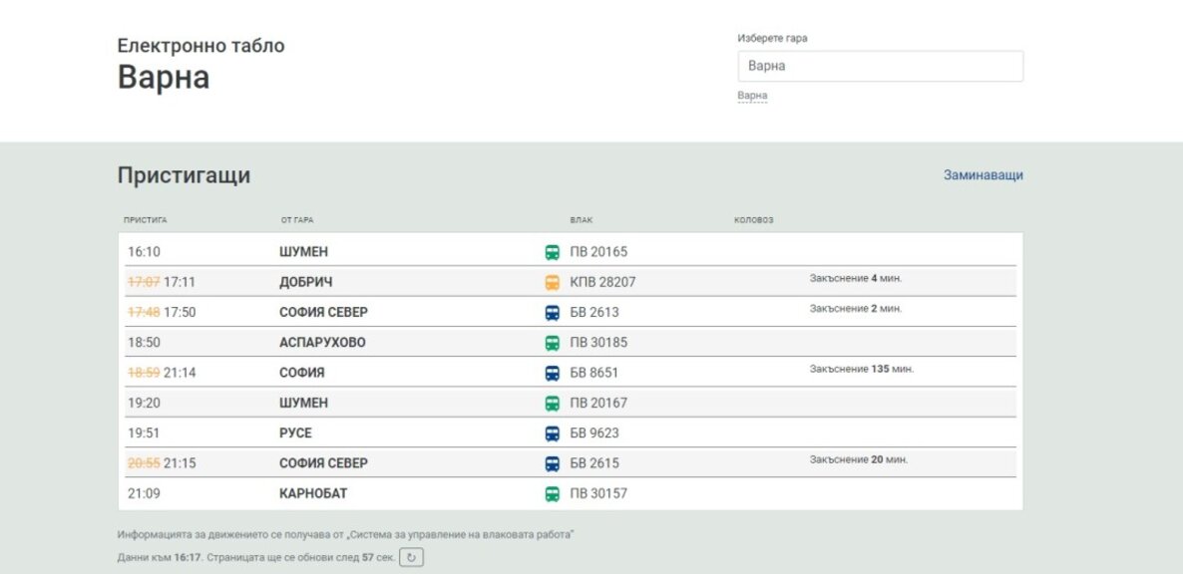This screenshot has height=574, width=1183.
Task: Focus the Изберете гара station input field
Action: pyautogui.click(x=881, y=67)
